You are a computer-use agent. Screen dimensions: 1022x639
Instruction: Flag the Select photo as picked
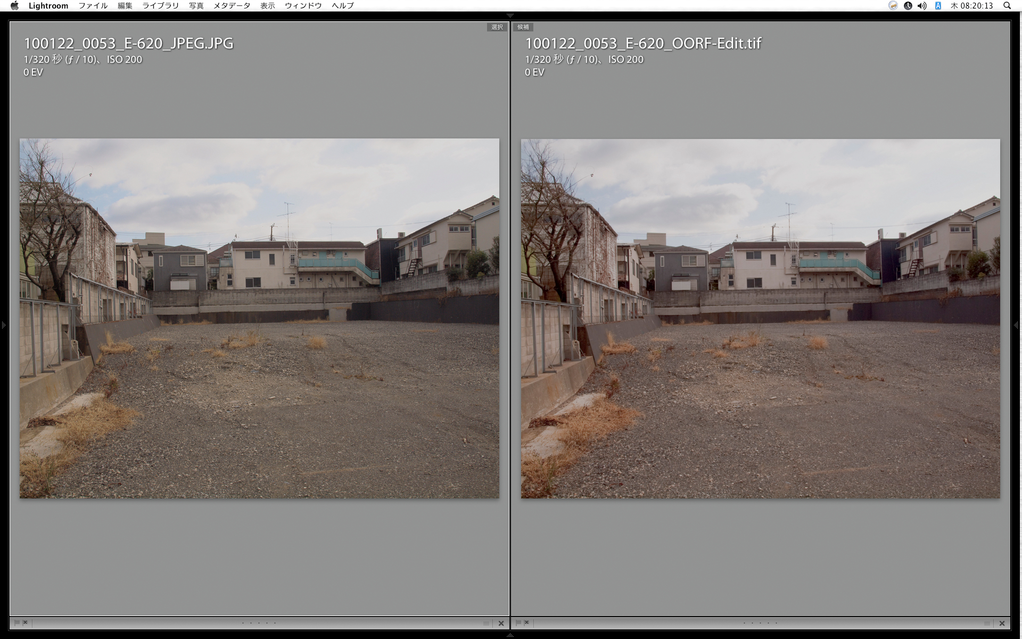(17, 622)
